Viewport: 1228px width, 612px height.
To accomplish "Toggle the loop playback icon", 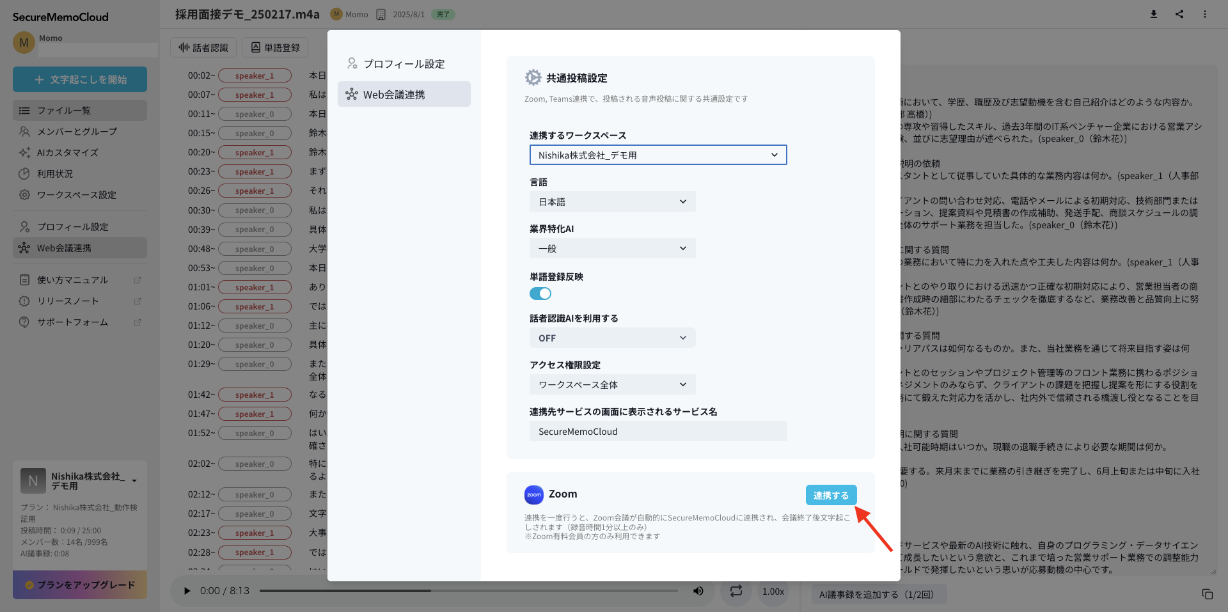I will [736, 591].
